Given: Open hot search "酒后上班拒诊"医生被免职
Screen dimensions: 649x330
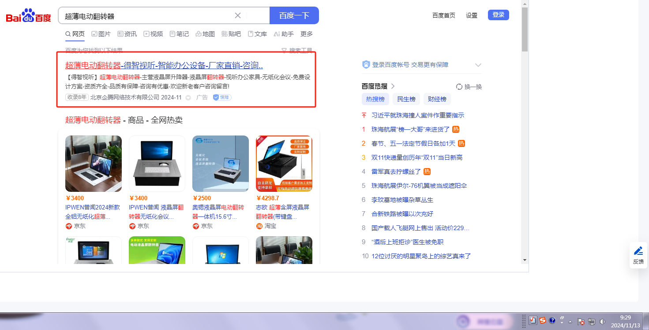Looking at the screenshot, I should (408, 242).
